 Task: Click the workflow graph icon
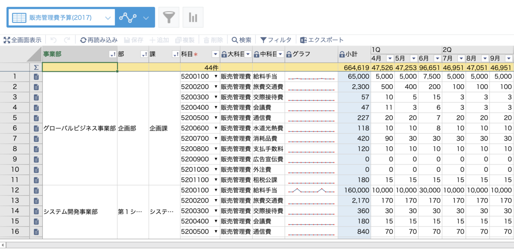pos(128,18)
